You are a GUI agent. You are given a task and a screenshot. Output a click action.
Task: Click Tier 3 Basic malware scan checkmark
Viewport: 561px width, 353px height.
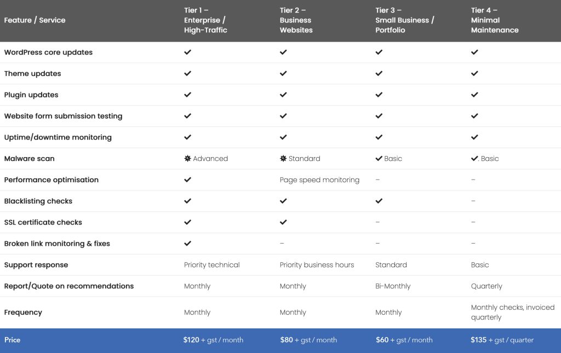click(x=379, y=159)
